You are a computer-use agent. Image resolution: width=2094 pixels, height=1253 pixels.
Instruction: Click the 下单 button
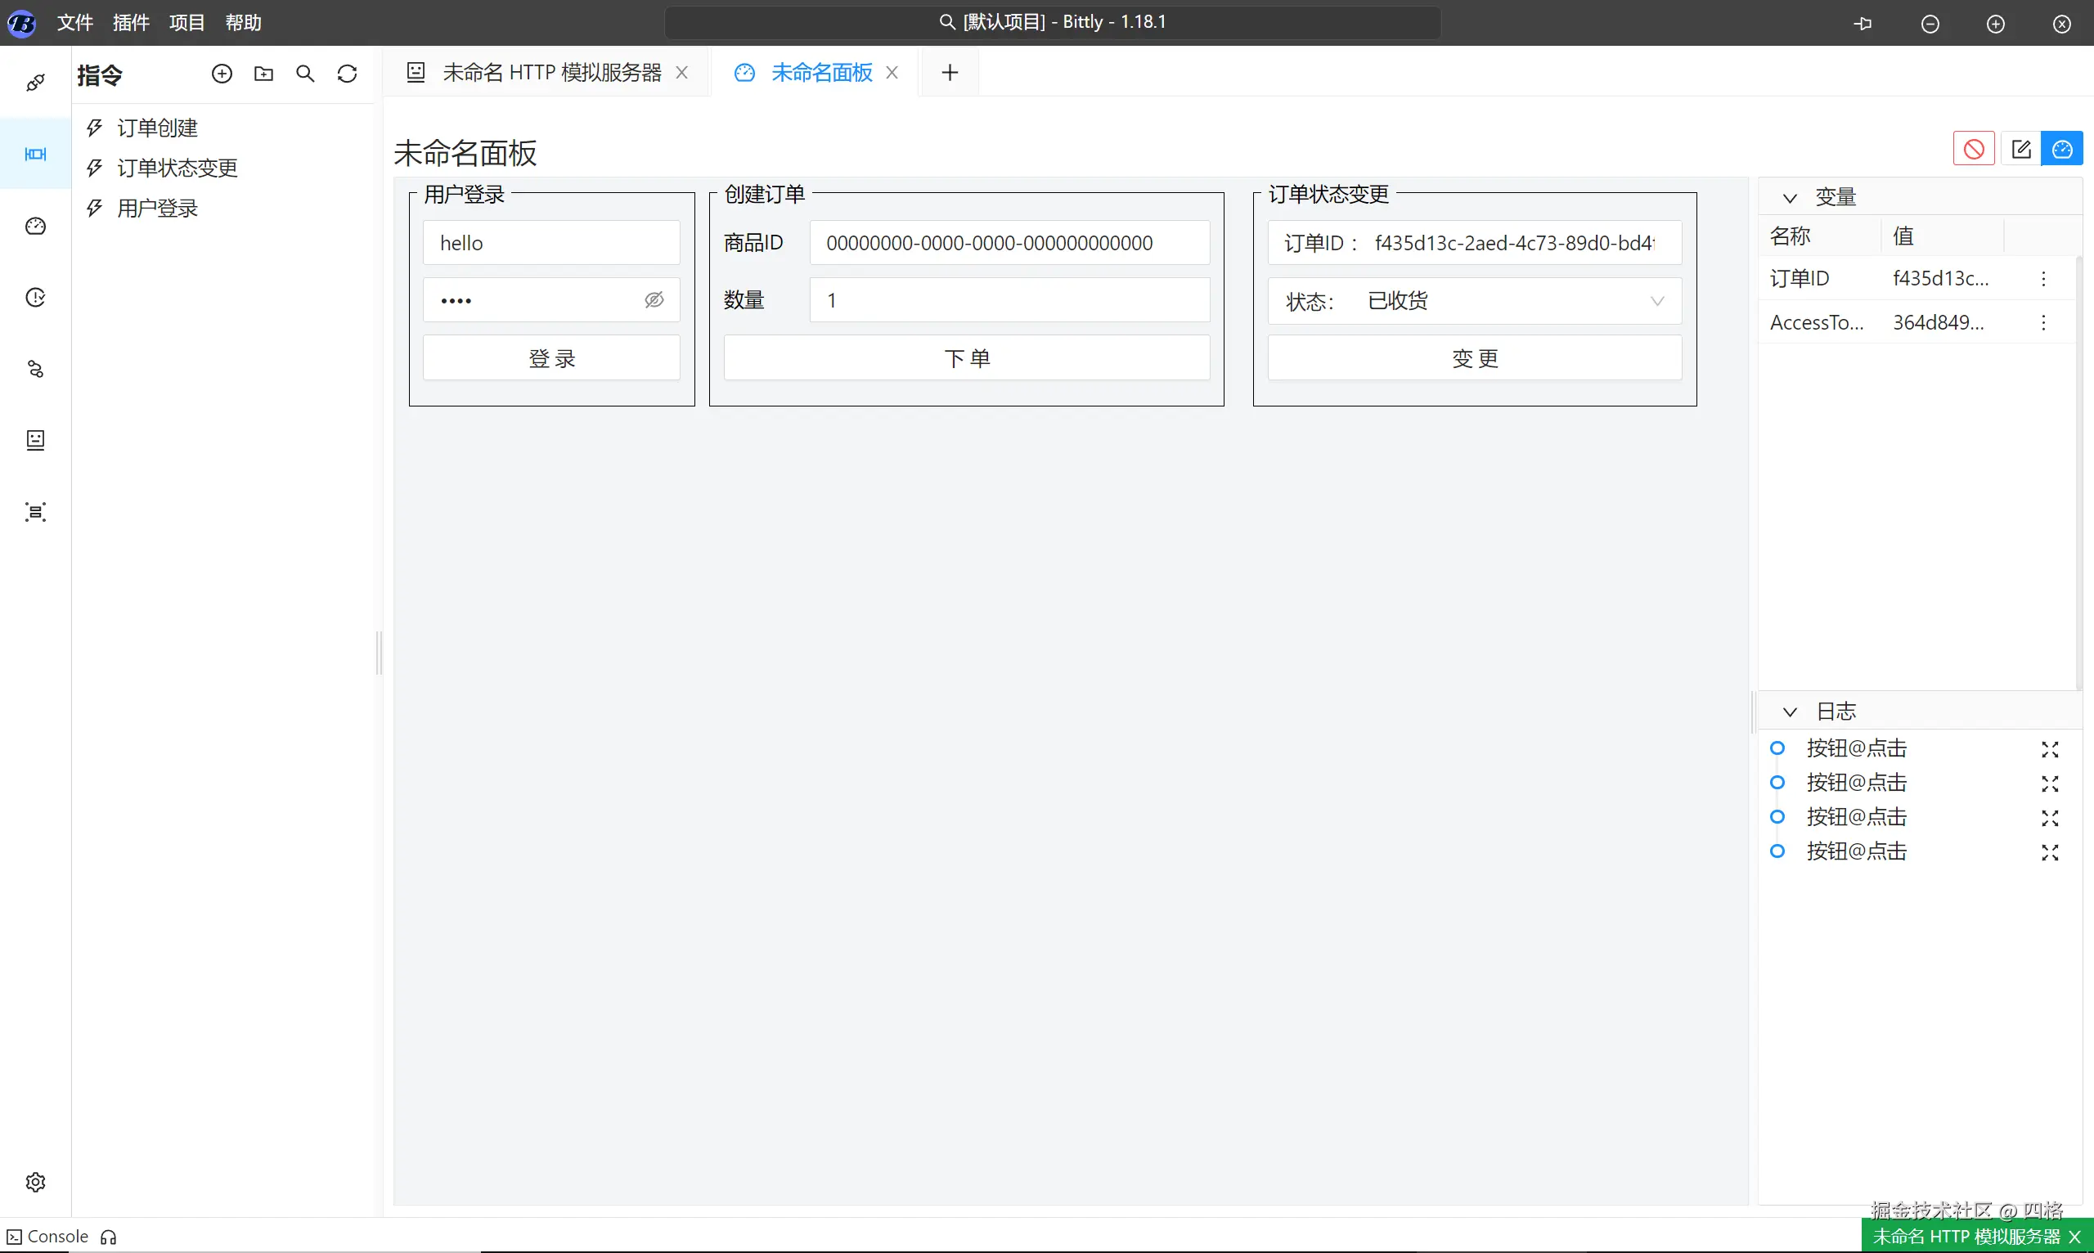tap(967, 358)
